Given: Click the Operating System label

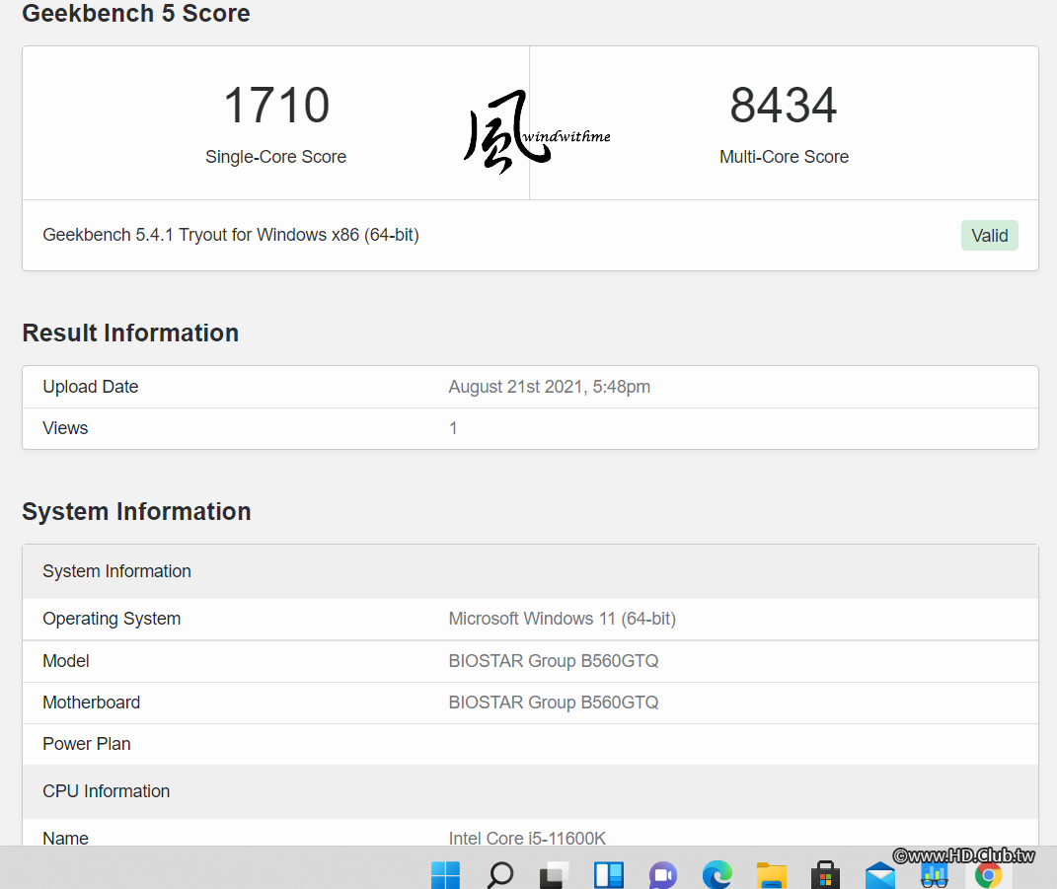Looking at the screenshot, I should 112,619.
